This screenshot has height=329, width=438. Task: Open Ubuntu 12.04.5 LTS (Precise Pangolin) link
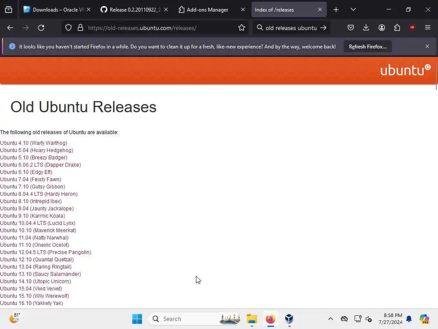pos(45,252)
